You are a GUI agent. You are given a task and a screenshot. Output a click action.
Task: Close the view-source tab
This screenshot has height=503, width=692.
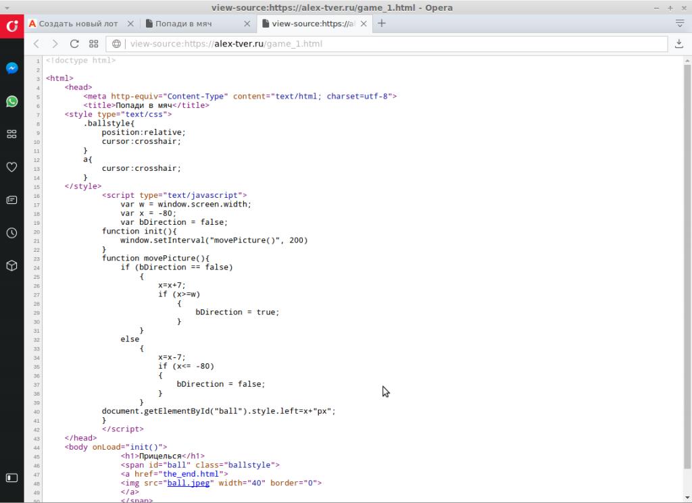pyautogui.click(x=364, y=24)
